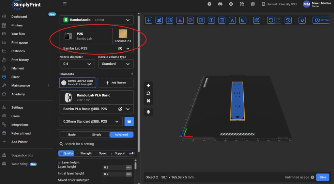Screen dimensions: 334x184
Task: Select the Basic settings mode
Action: point(72,135)
